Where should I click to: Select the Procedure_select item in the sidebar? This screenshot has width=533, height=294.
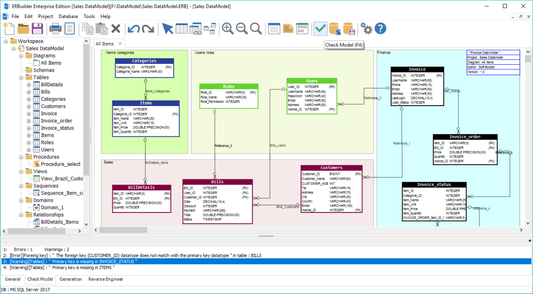point(61,164)
